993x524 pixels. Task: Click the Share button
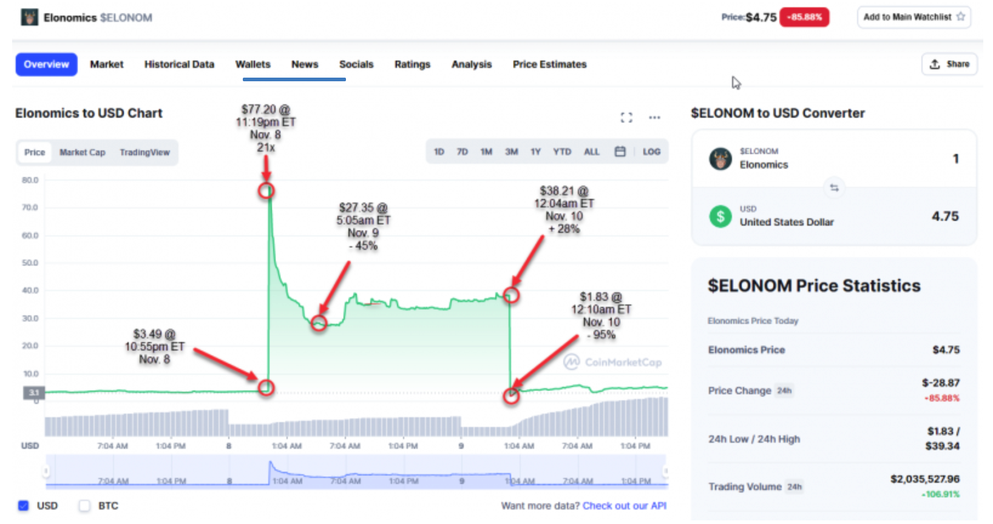pos(949,64)
